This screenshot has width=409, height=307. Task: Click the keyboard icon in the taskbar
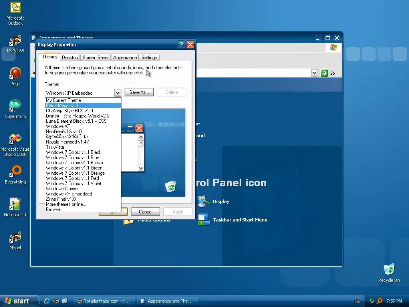coord(357,301)
